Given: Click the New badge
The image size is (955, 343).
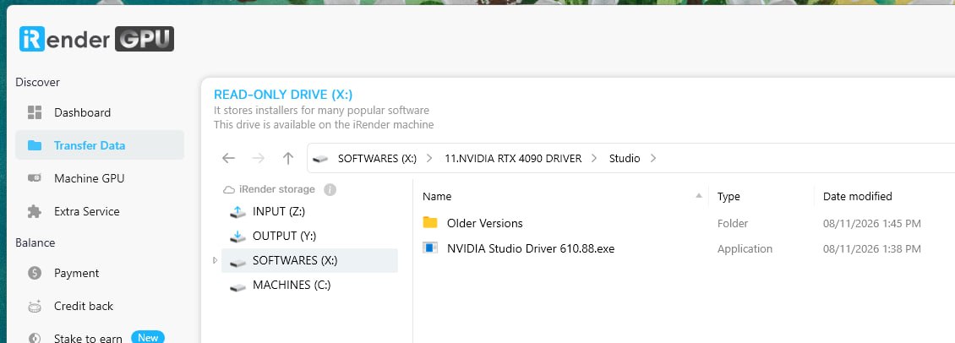Looking at the screenshot, I should coord(148,337).
